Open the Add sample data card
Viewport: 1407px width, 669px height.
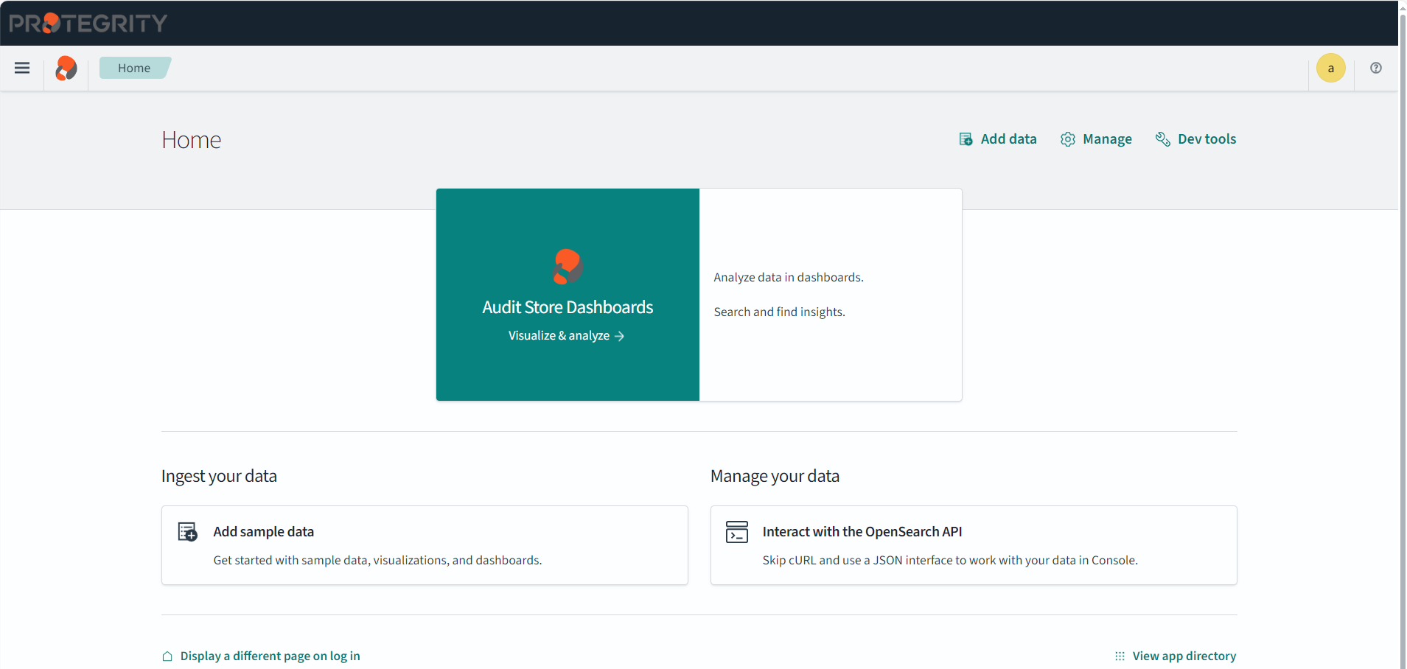[425, 545]
